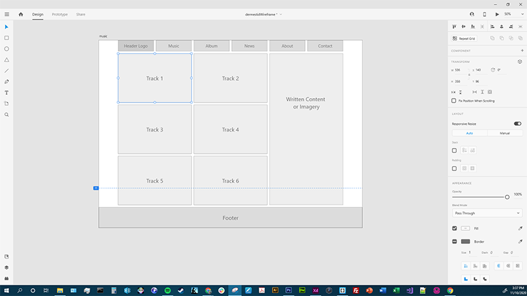The image size is (527, 296).
Task: Align selection to top edge
Action: tap(454, 26)
